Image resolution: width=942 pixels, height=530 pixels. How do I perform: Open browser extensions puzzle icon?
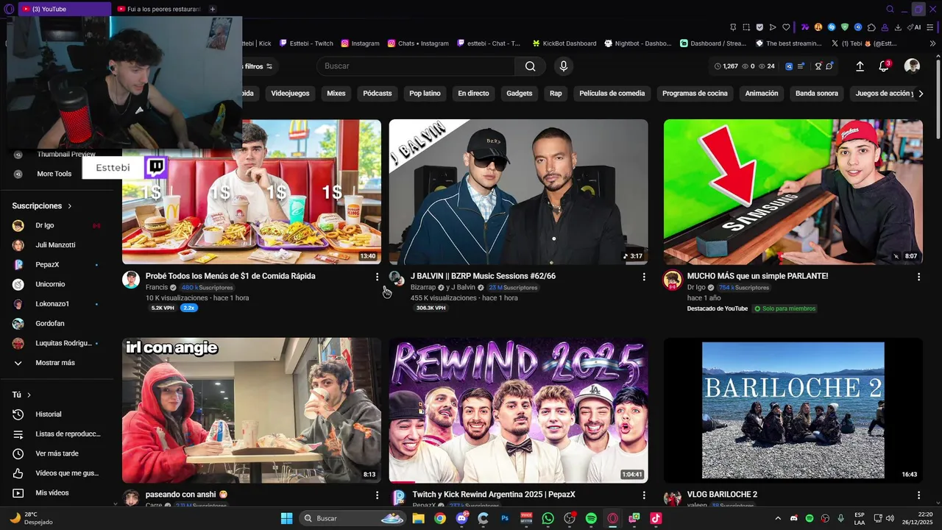tap(871, 27)
